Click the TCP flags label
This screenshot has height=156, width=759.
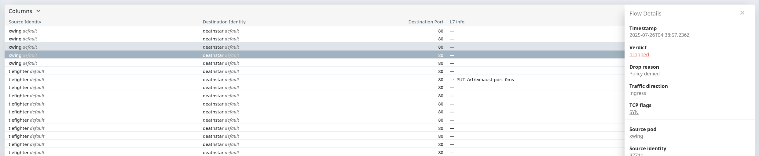640,105
